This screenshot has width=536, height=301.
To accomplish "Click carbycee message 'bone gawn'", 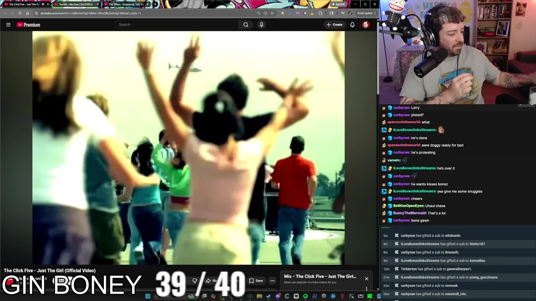I will 420,220.
